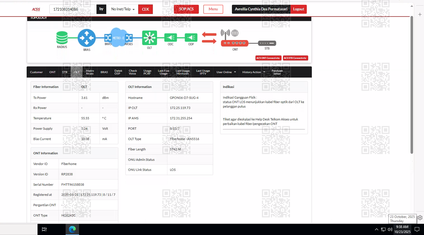Open the Last Usage IPTV tab
424x235 pixels.
[x=203, y=72]
